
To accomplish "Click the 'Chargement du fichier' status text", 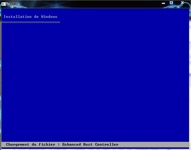I will point(30,144).
